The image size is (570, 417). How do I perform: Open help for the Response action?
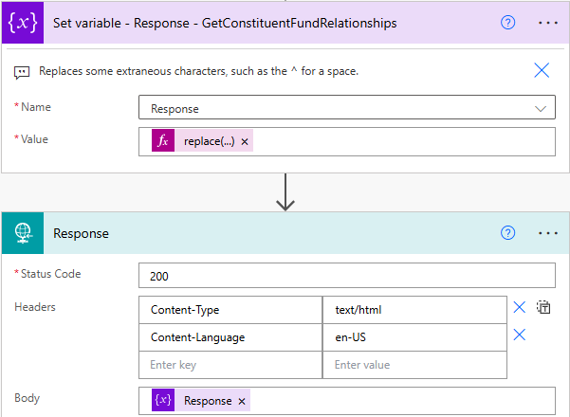click(507, 233)
